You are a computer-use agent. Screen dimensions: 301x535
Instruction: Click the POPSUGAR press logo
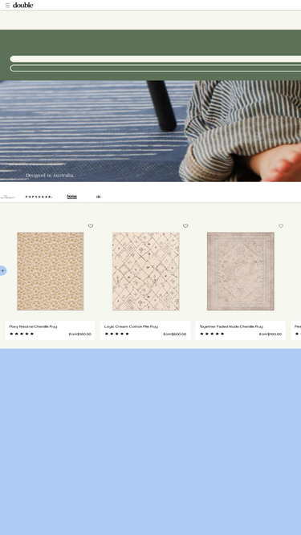[39, 197]
